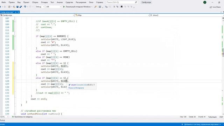Open the x86 platform dropdown
The height and width of the screenshot is (126, 224).
[x=54, y=7]
